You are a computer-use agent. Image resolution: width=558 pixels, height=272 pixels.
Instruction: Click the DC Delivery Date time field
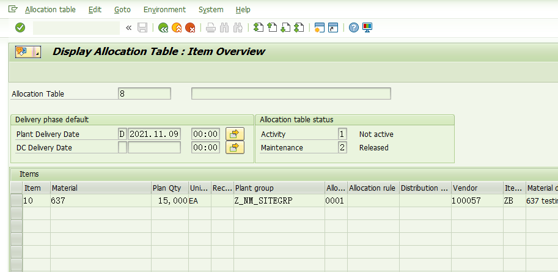coord(205,147)
